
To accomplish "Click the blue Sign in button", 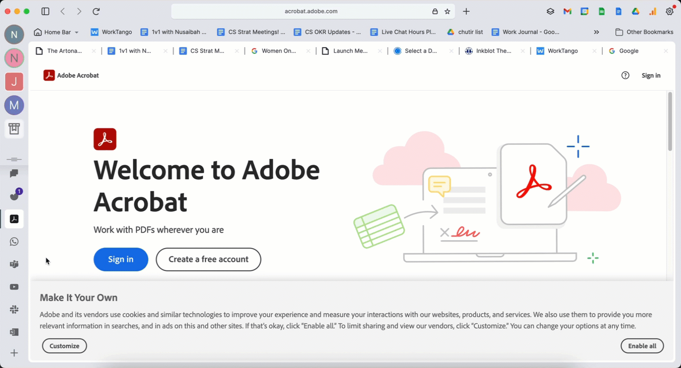I will pyautogui.click(x=121, y=259).
